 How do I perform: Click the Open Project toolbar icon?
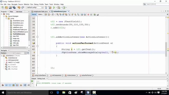(x=10, y=8)
